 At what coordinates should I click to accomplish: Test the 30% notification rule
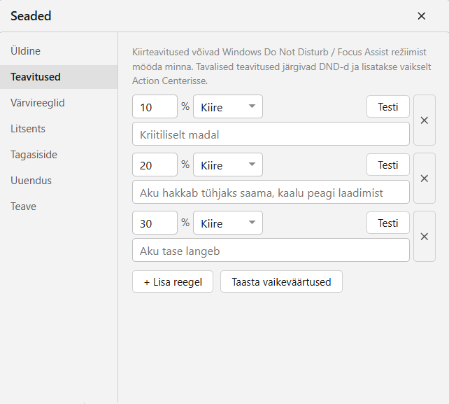[388, 223]
